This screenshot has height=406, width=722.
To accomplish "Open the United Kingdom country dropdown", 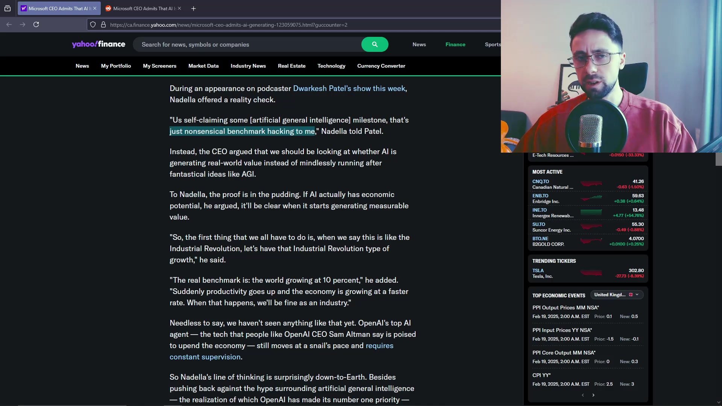I will [x=617, y=295].
